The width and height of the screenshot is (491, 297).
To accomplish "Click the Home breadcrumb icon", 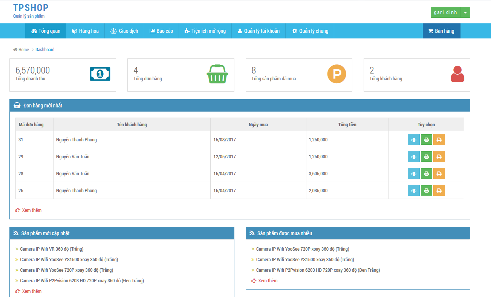I will (x=15, y=49).
